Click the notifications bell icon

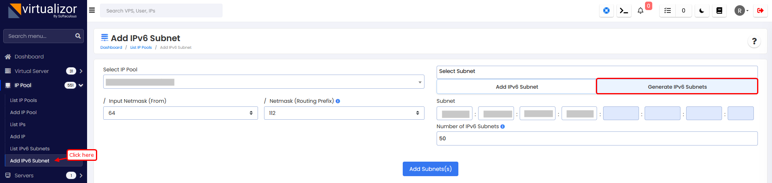tap(641, 11)
